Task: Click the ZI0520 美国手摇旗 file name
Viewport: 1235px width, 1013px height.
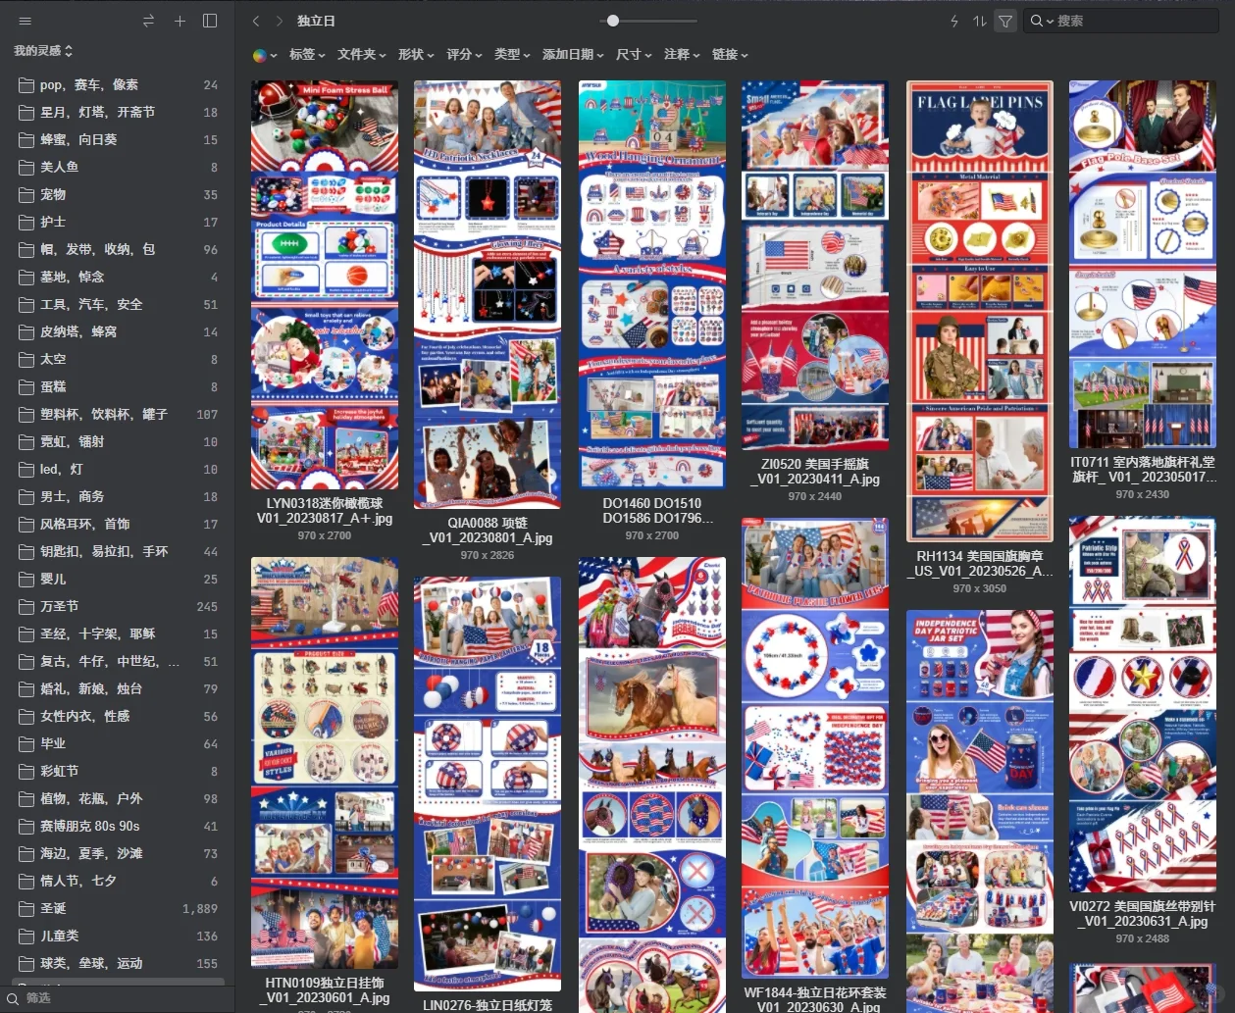Action: click(x=815, y=472)
